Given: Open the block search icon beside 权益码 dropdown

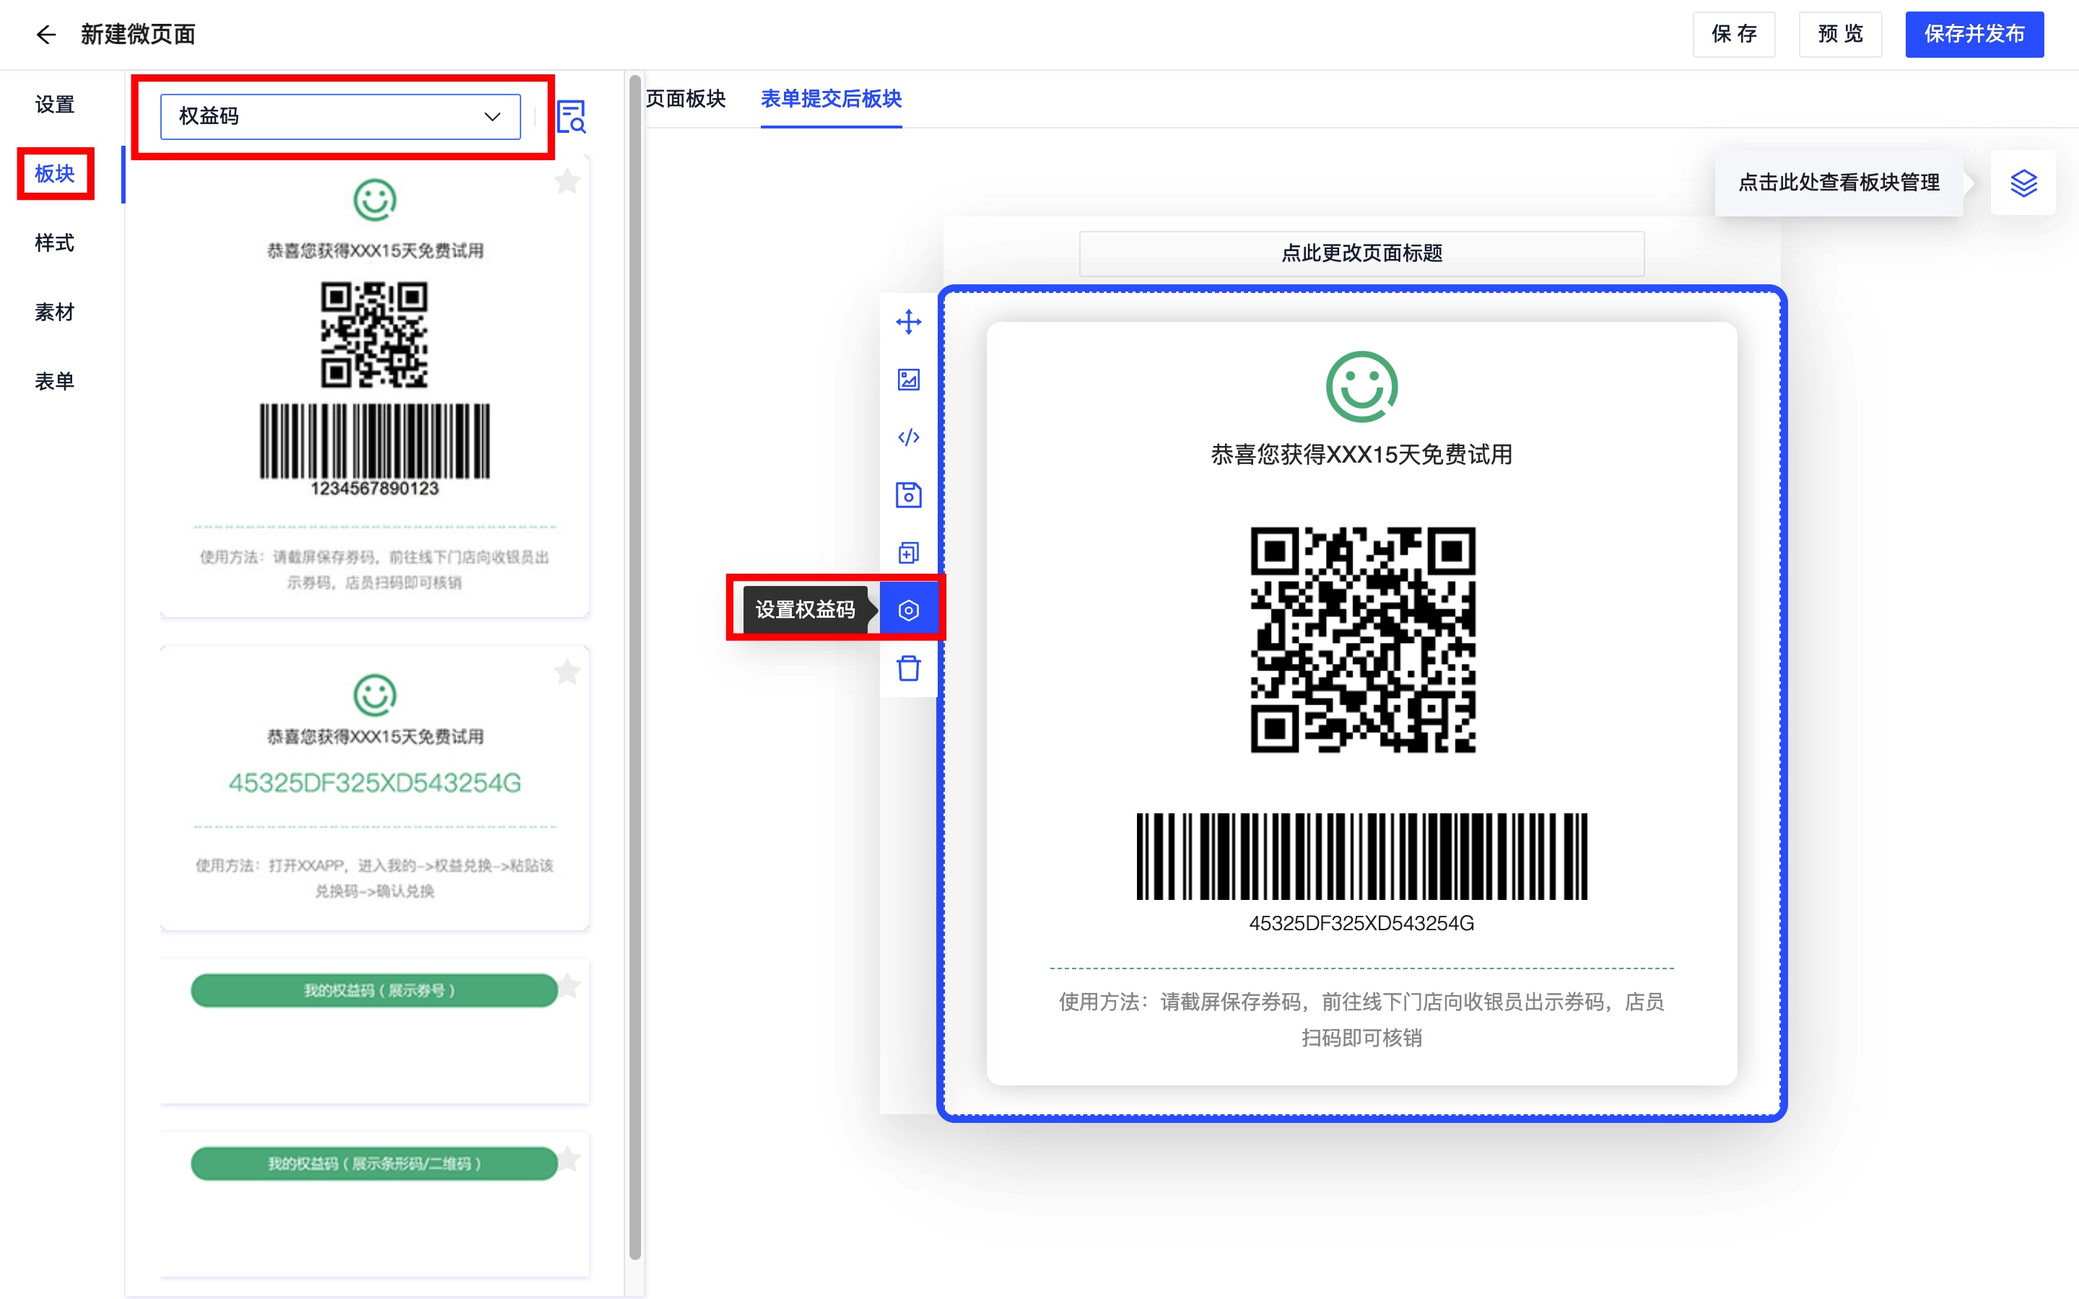Looking at the screenshot, I should pyautogui.click(x=571, y=117).
